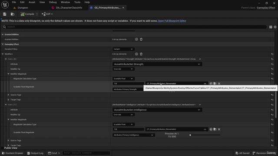Reset the Intelligence Attribute to default
This screenshot has width=278, height=156.
coord(272,110)
